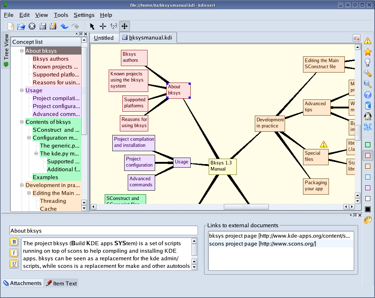Screen dimensions: 375x298
Task: Activate the crosshair link tool
Action: [x=103, y=26]
